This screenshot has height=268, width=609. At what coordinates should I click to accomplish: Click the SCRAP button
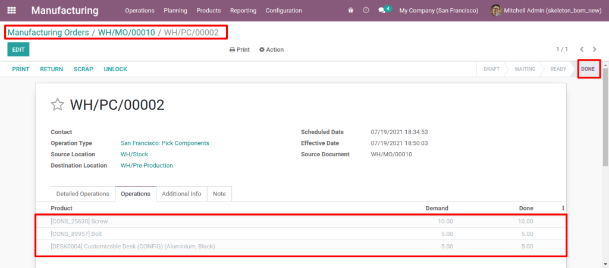click(83, 69)
